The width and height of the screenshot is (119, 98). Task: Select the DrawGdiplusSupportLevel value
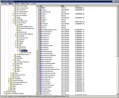click(x=49, y=30)
